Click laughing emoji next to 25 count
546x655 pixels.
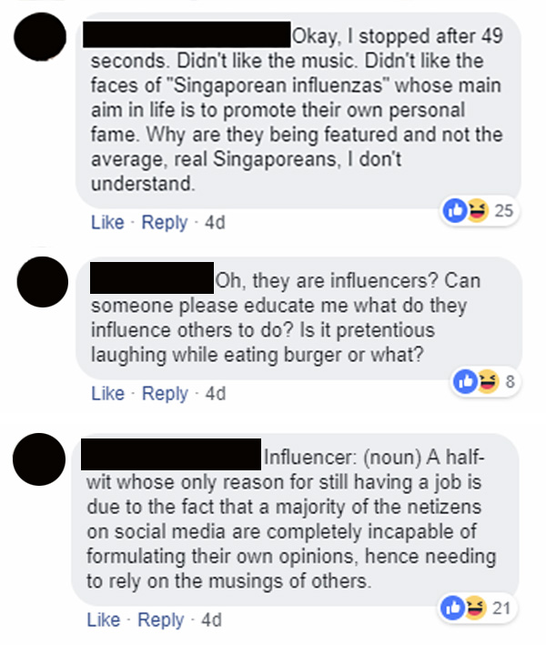[x=478, y=210]
